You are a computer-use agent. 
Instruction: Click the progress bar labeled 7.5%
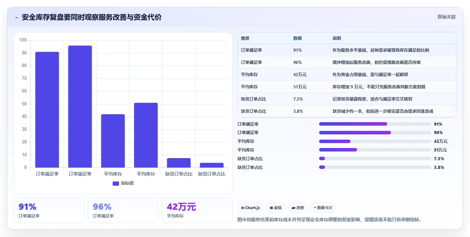pos(375,158)
